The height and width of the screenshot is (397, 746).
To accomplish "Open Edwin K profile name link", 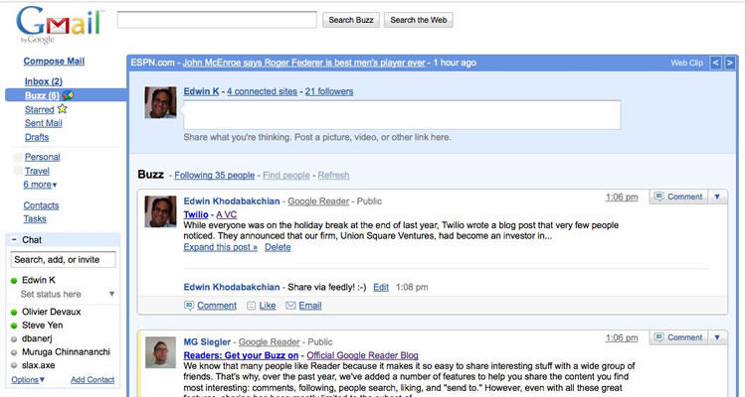I will click(201, 91).
